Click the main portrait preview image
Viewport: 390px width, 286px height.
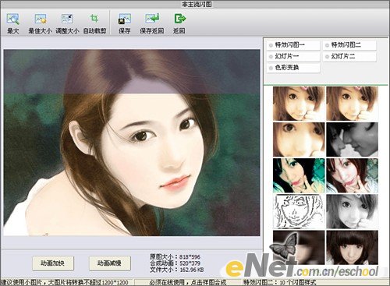(132, 143)
